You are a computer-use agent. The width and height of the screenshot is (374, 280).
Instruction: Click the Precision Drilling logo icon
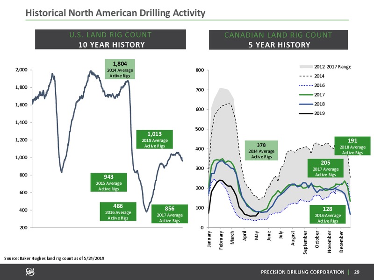(x=30, y=272)
